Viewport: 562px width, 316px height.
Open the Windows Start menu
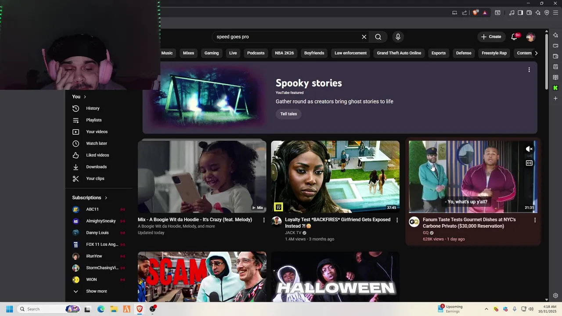pos(9,309)
